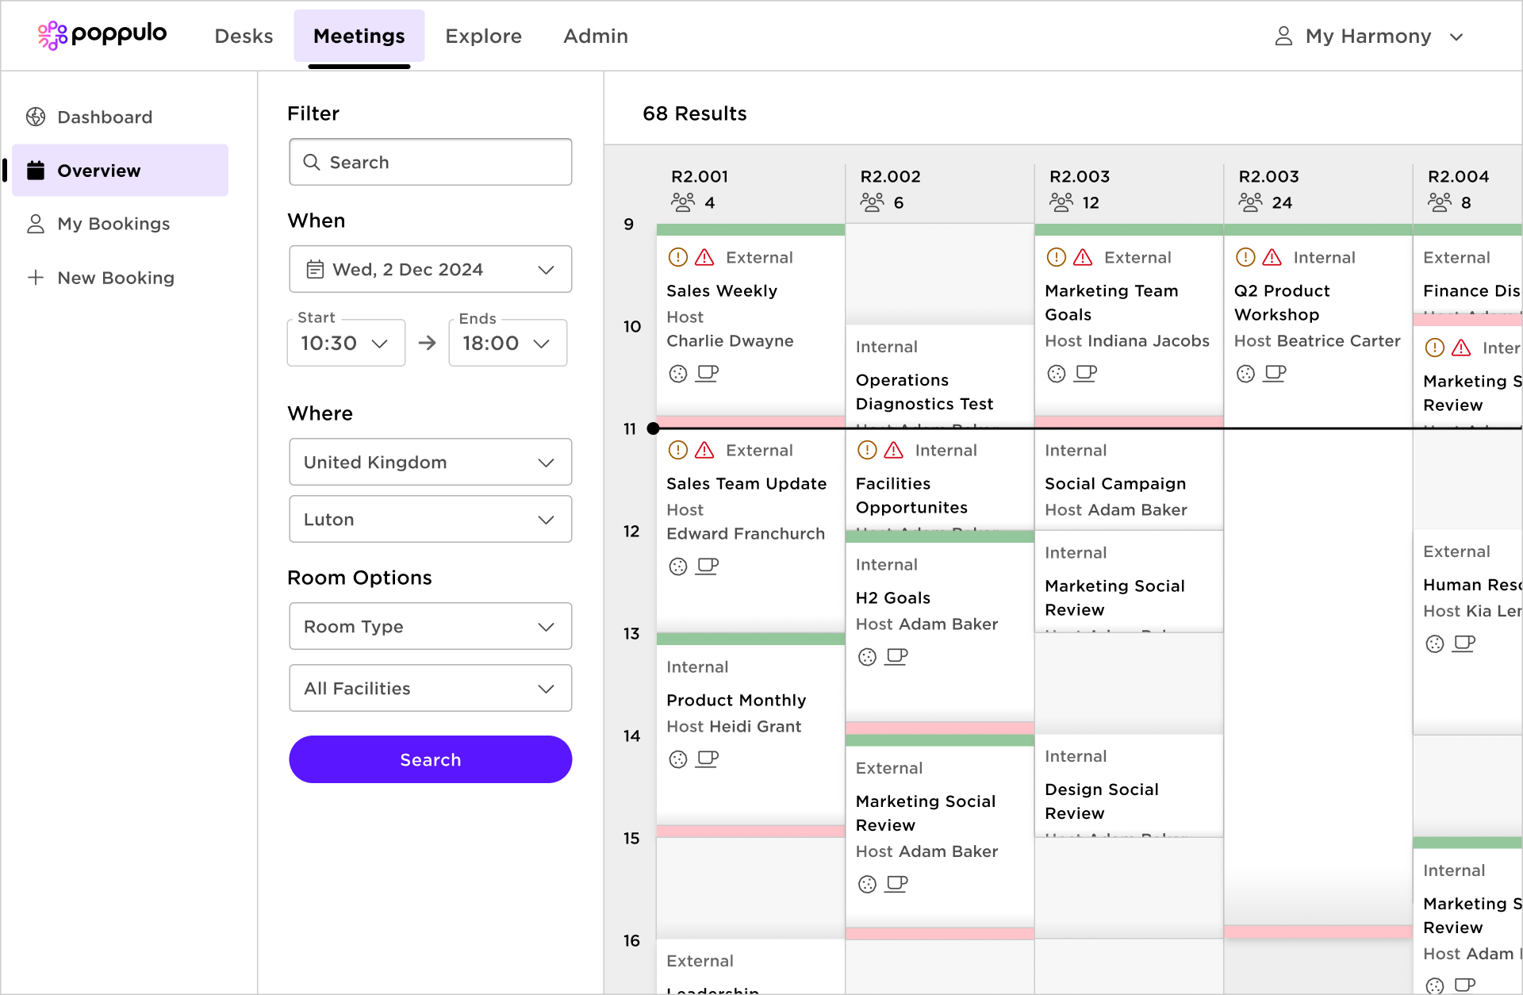Click the Poppulo logo icon

(x=52, y=35)
